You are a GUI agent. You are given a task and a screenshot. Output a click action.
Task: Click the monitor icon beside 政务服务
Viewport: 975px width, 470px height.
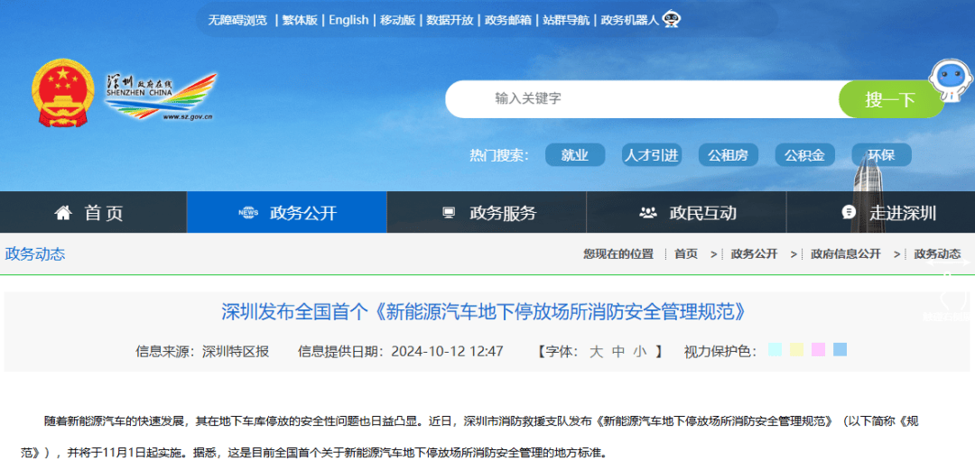(x=449, y=213)
